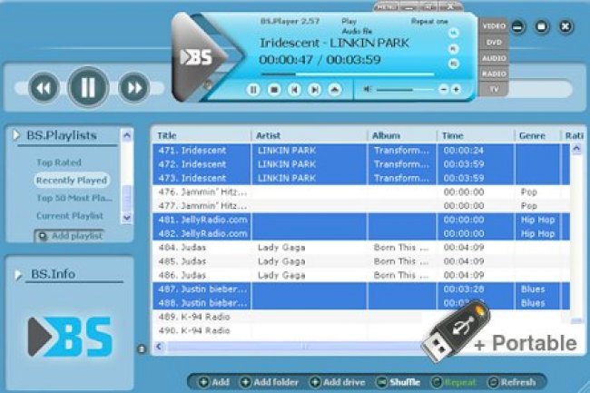Click the volume slider track
This screenshot has height=393, width=590.
(405, 90)
